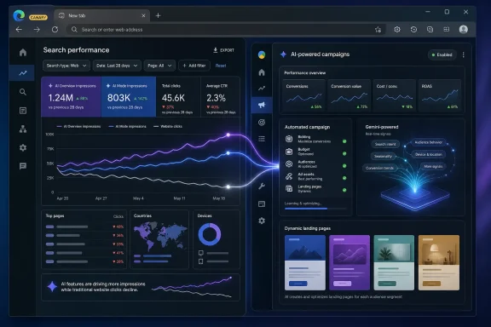Open the Home icon in left sidebar

(x=23, y=52)
